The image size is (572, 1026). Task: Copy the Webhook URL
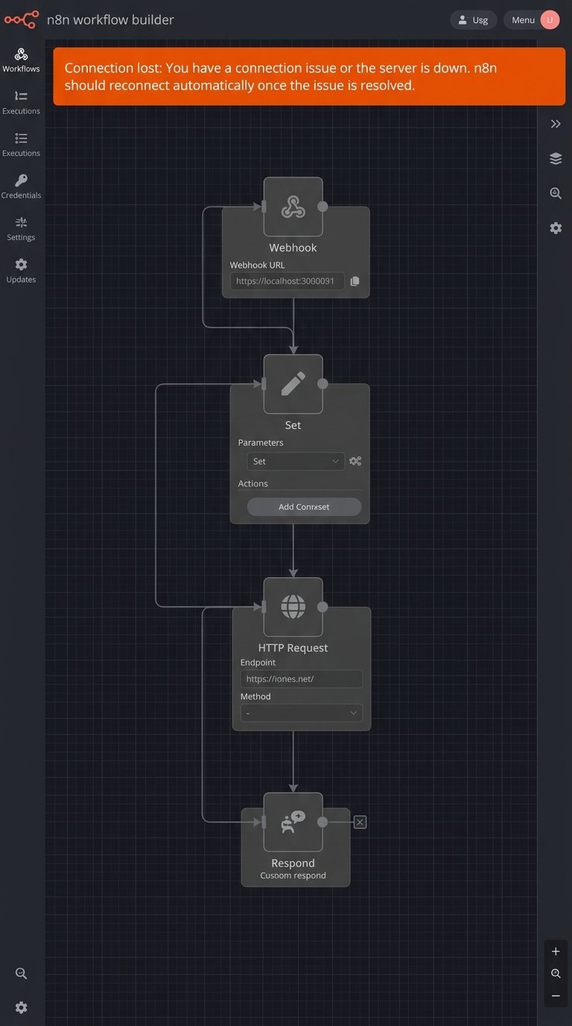(355, 281)
